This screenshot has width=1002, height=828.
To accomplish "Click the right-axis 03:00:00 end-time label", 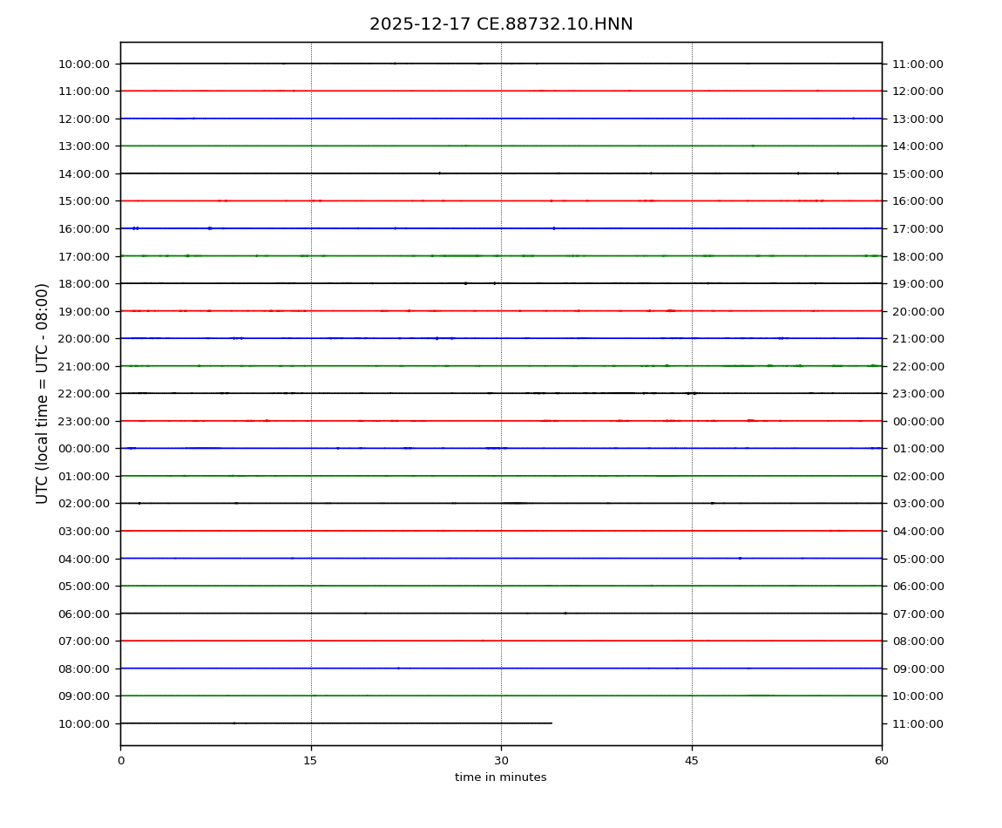I will tap(917, 504).
